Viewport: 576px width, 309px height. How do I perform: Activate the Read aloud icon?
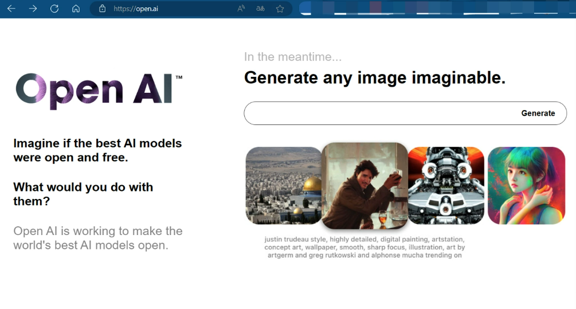pyautogui.click(x=241, y=9)
